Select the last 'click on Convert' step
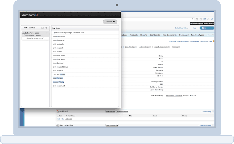The image size is (234, 144). coord(85,86)
